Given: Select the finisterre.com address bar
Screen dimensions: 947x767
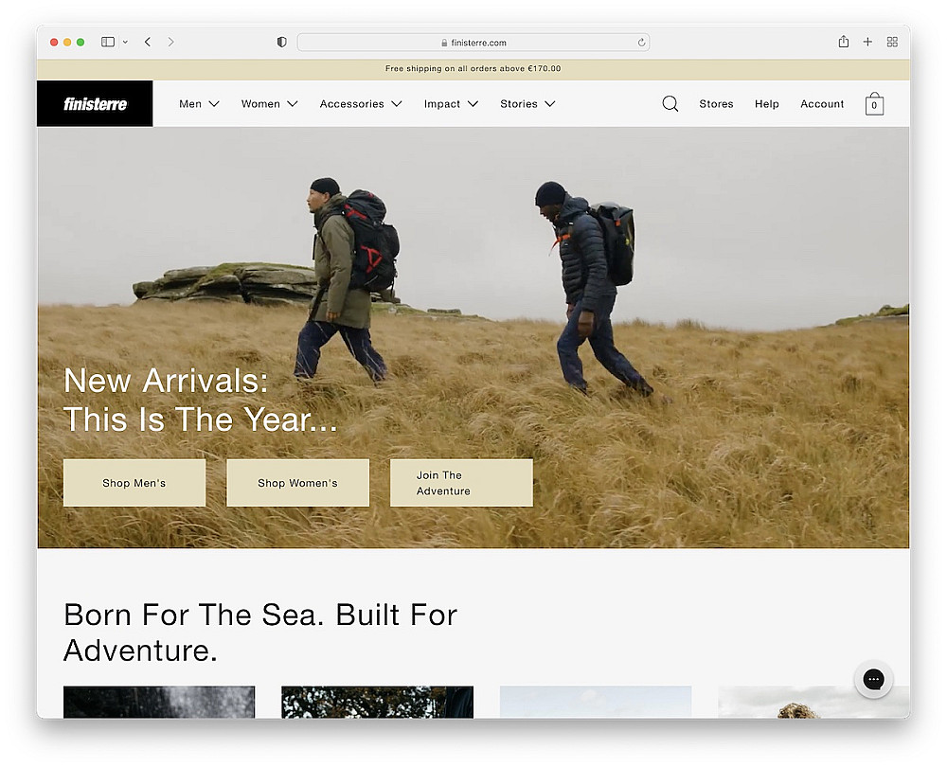Looking at the screenshot, I should [473, 43].
